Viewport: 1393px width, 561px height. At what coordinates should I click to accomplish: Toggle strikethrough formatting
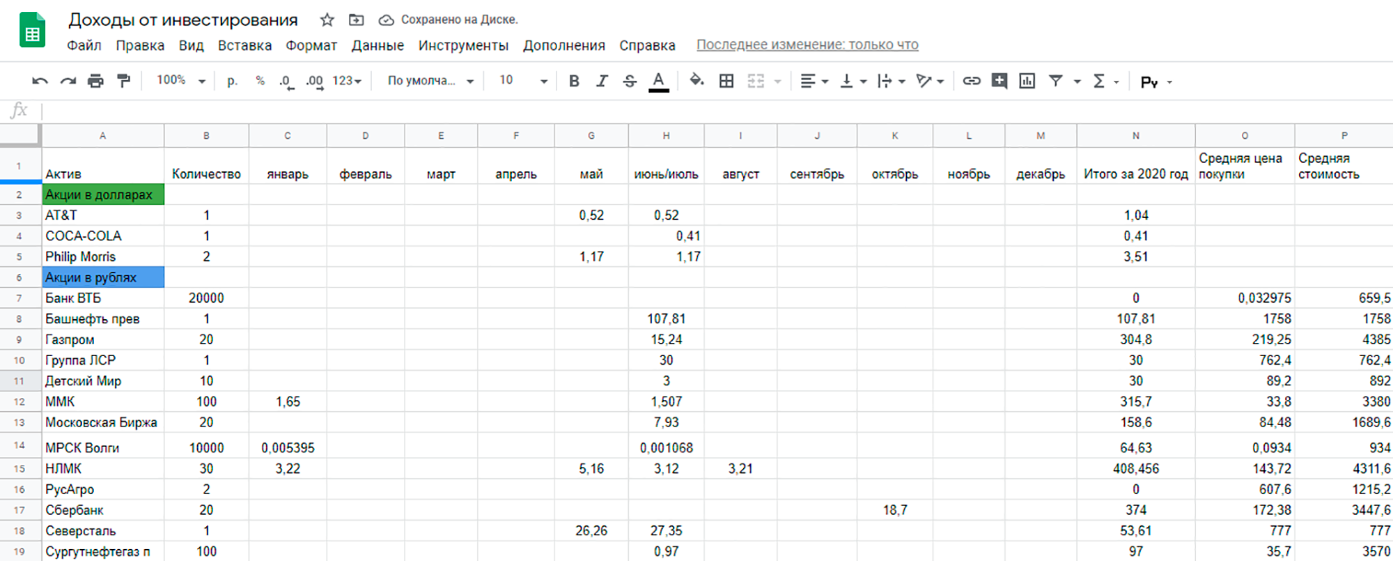(630, 81)
